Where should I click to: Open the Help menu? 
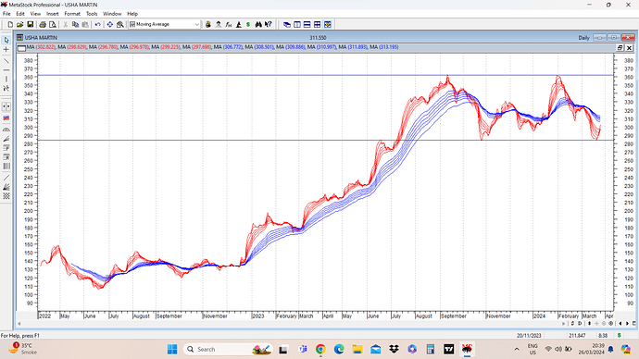132,14
